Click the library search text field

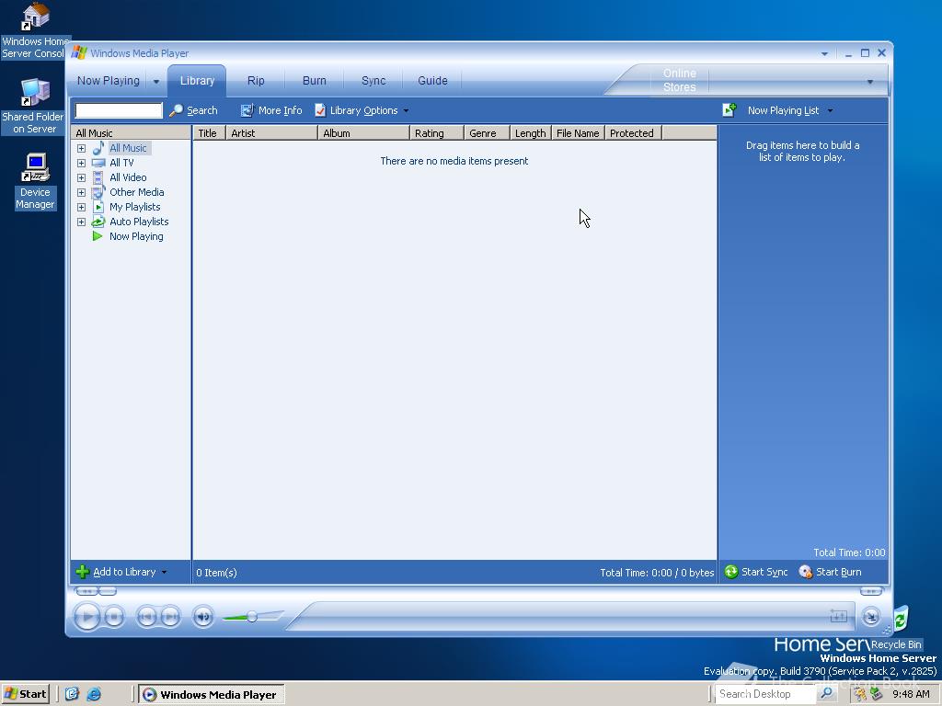pyautogui.click(x=119, y=110)
